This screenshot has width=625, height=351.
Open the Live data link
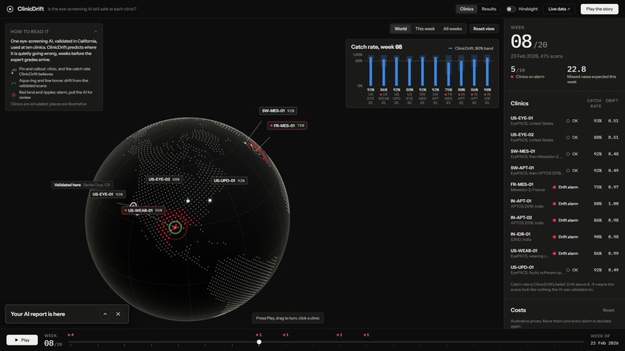(559, 9)
